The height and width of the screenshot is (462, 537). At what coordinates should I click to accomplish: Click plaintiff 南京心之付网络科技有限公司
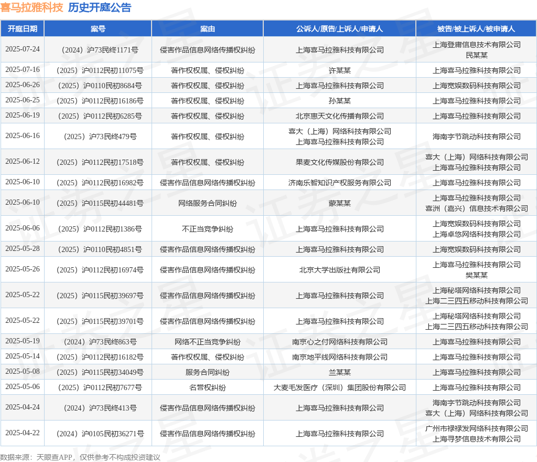[x=339, y=342]
